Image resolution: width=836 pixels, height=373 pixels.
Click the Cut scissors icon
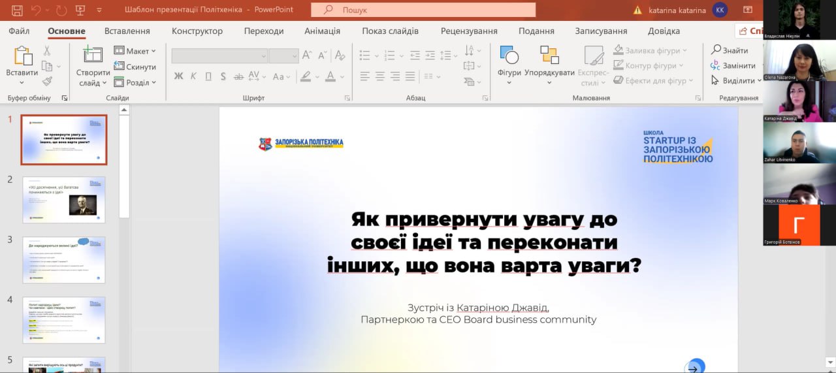point(47,51)
